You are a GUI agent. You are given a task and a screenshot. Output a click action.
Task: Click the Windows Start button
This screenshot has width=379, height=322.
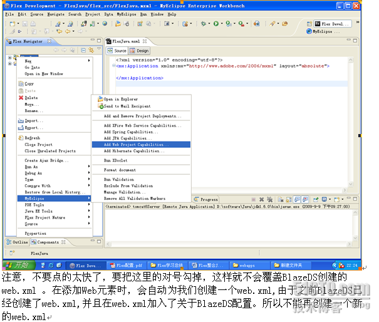tap(18, 265)
